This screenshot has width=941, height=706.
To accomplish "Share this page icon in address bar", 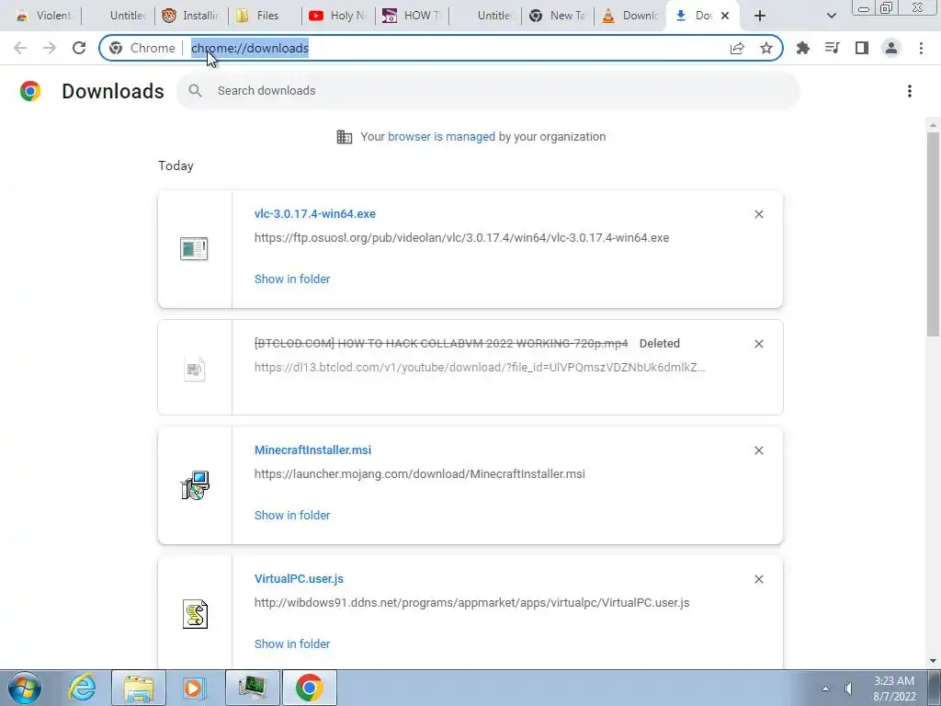I will click(737, 48).
